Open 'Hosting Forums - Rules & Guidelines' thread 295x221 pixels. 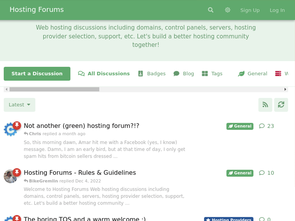click(80, 173)
